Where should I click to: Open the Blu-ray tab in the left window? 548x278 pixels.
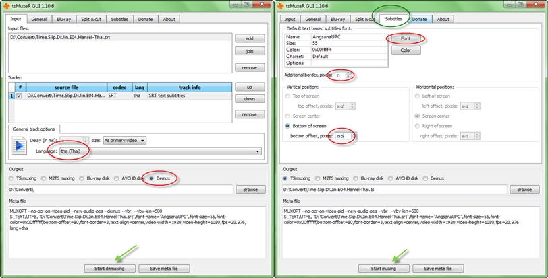tap(64, 19)
